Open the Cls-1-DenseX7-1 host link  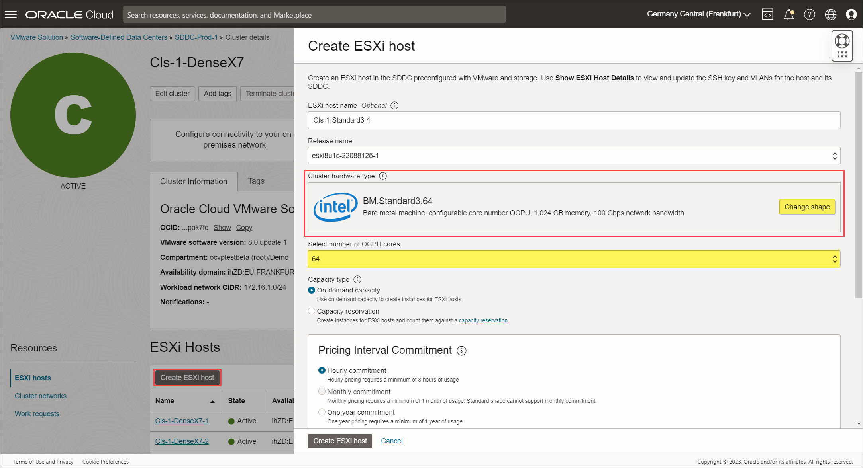pos(182,421)
